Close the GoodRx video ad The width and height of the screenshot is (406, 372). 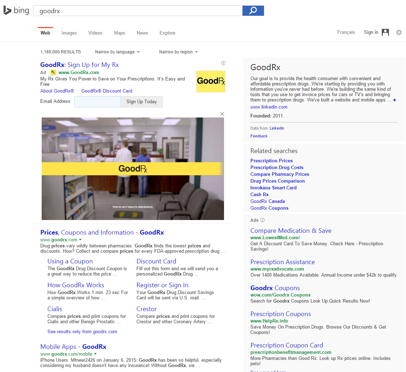click(222, 114)
